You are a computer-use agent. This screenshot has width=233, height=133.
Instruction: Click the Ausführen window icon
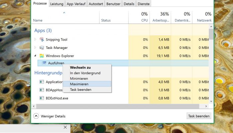(44, 63)
